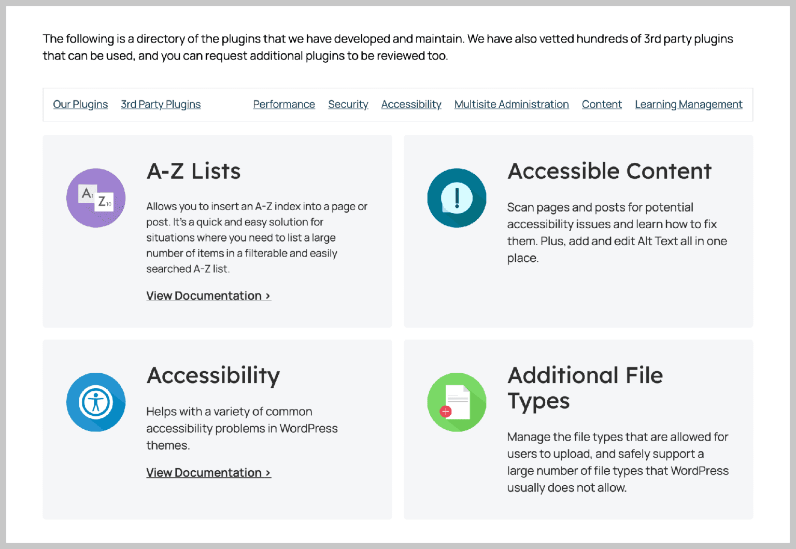This screenshot has width=796, height=549.
Task: Filter plugins by Security
Action: (x=348, y=104)
